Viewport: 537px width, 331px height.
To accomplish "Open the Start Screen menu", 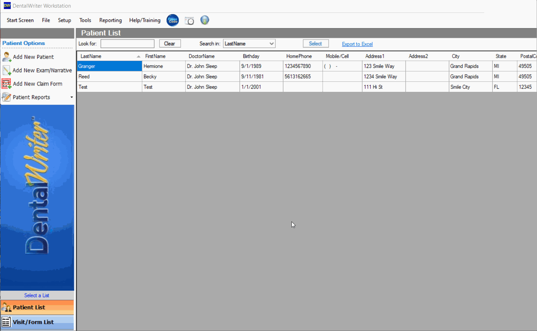I will (20, 20).
